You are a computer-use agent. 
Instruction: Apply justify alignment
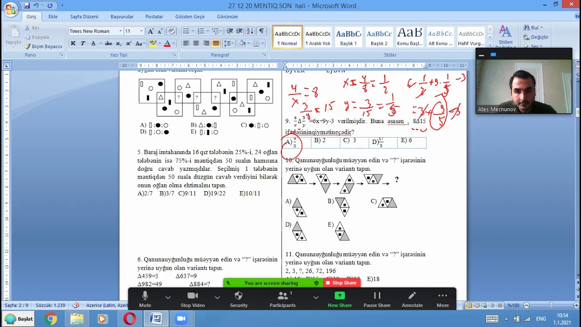tap(216, 44)
